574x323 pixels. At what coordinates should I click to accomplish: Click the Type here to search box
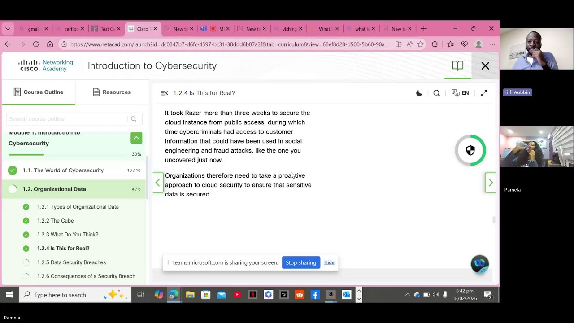[x=75, y=295]
